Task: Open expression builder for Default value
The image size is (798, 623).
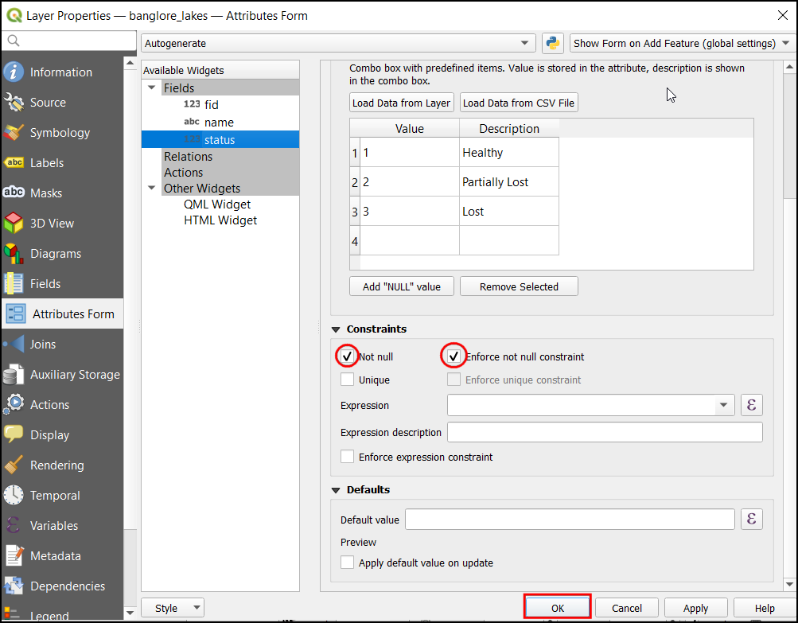Action: pyautogui.click(x=751, y=519)
